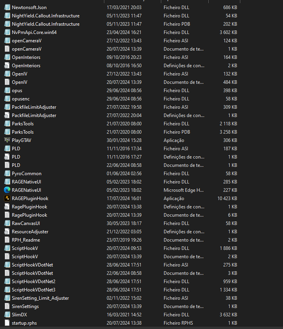Click the PyroCommon DLL file name
283x329 pixels.
tap(27, 174)
